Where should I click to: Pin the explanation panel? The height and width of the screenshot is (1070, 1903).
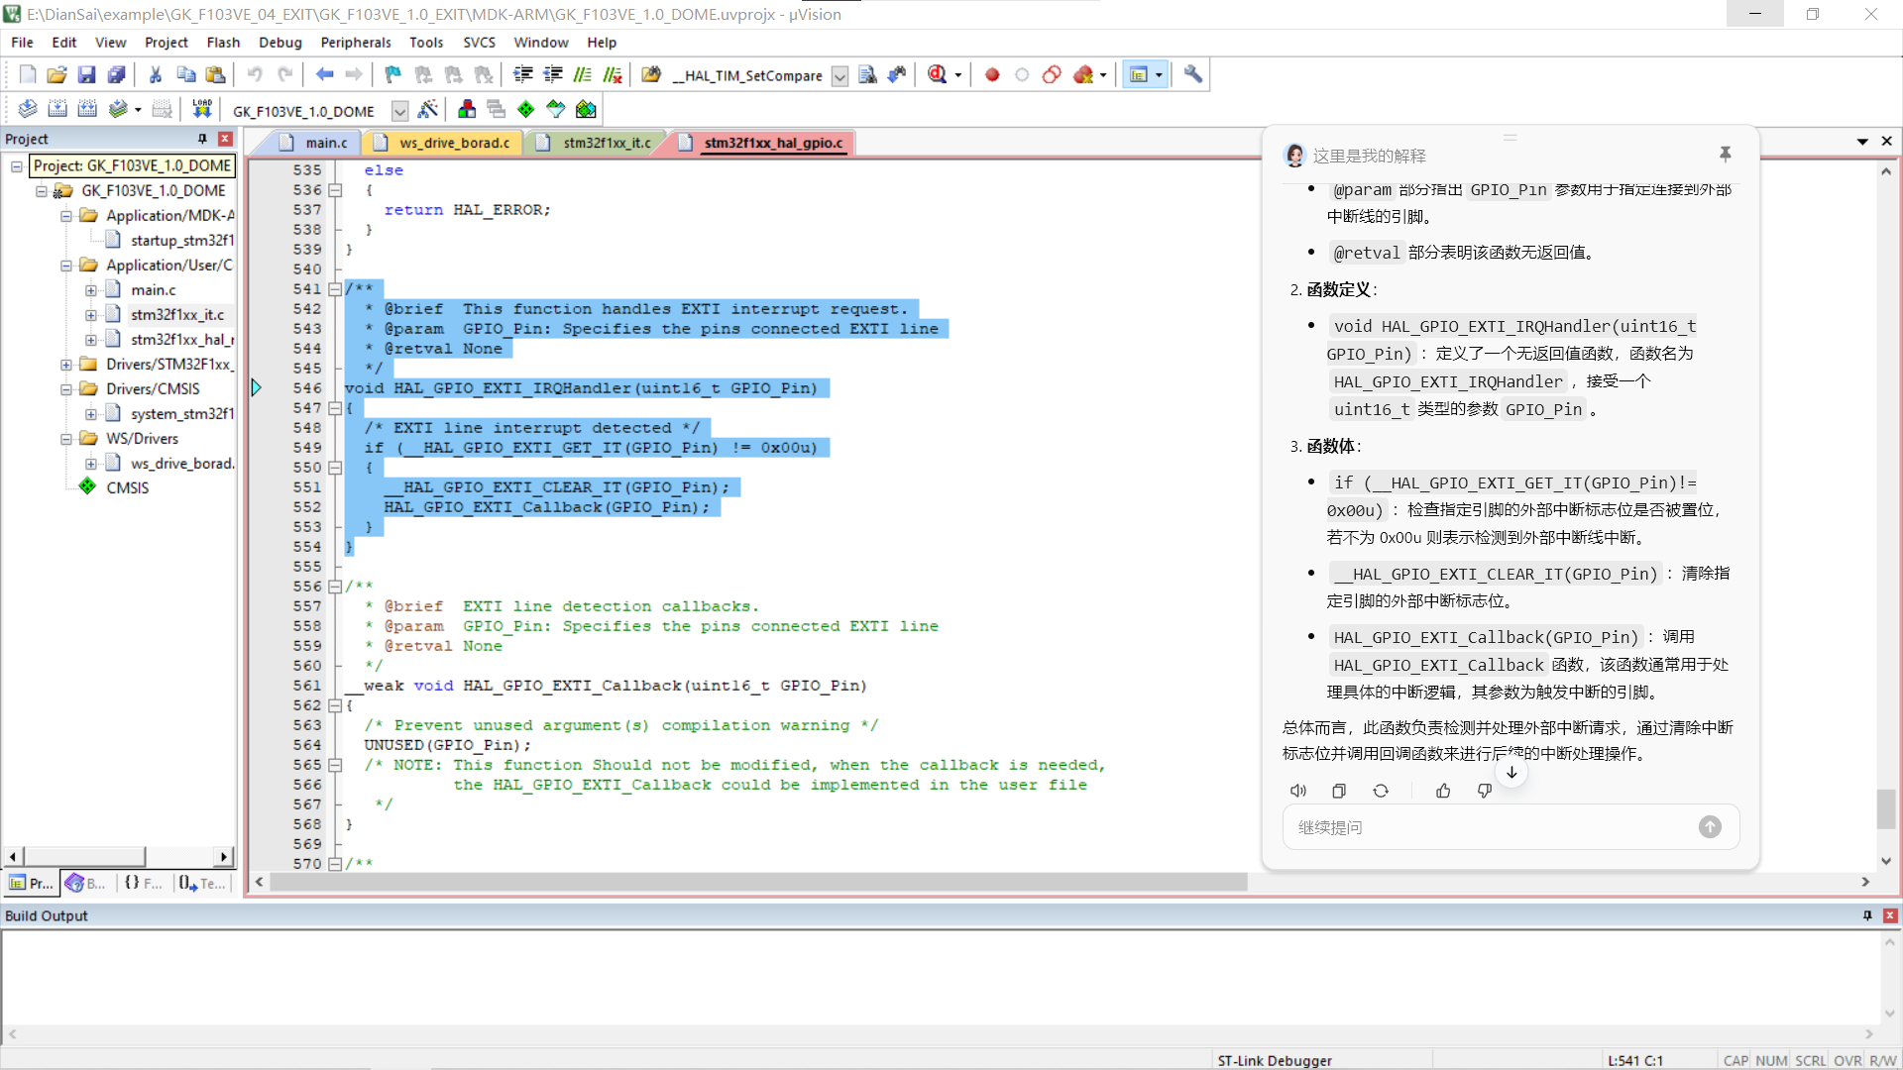1725,154
